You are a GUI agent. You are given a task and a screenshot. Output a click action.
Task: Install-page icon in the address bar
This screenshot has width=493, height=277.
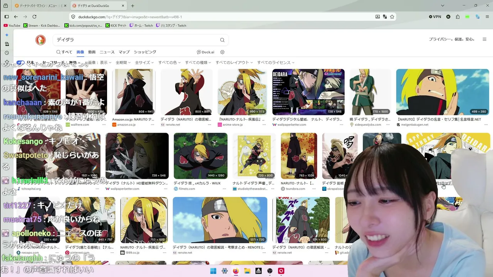pos(377,17)
